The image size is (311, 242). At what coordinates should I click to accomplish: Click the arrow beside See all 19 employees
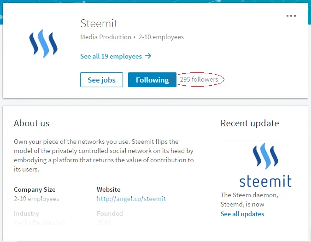pos(148,56)
